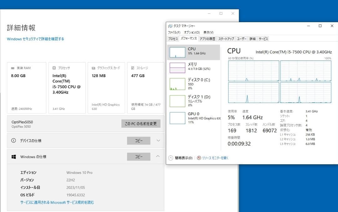This screenshot has height=212, width=338.
Task: Open the 表示 menu
Action: click(x=209, y=32)
